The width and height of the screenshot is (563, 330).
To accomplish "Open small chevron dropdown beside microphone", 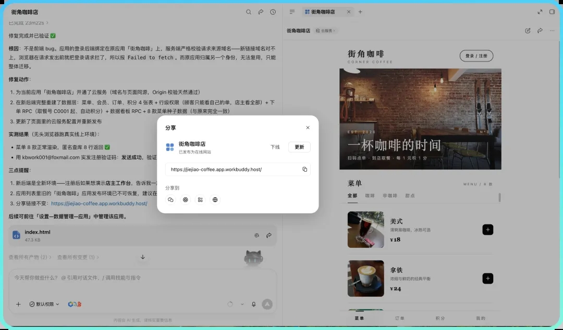I will click(242, 304).
